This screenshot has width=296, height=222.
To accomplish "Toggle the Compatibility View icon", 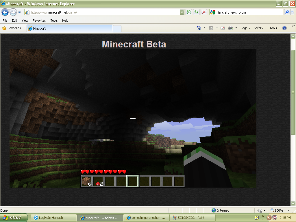I will point(189,12).
